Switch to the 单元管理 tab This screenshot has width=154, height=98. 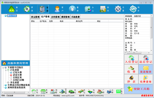(35, 17)
